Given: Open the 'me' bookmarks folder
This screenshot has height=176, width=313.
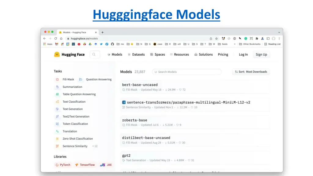Looking at the screenshot, I should pos(120,44).
